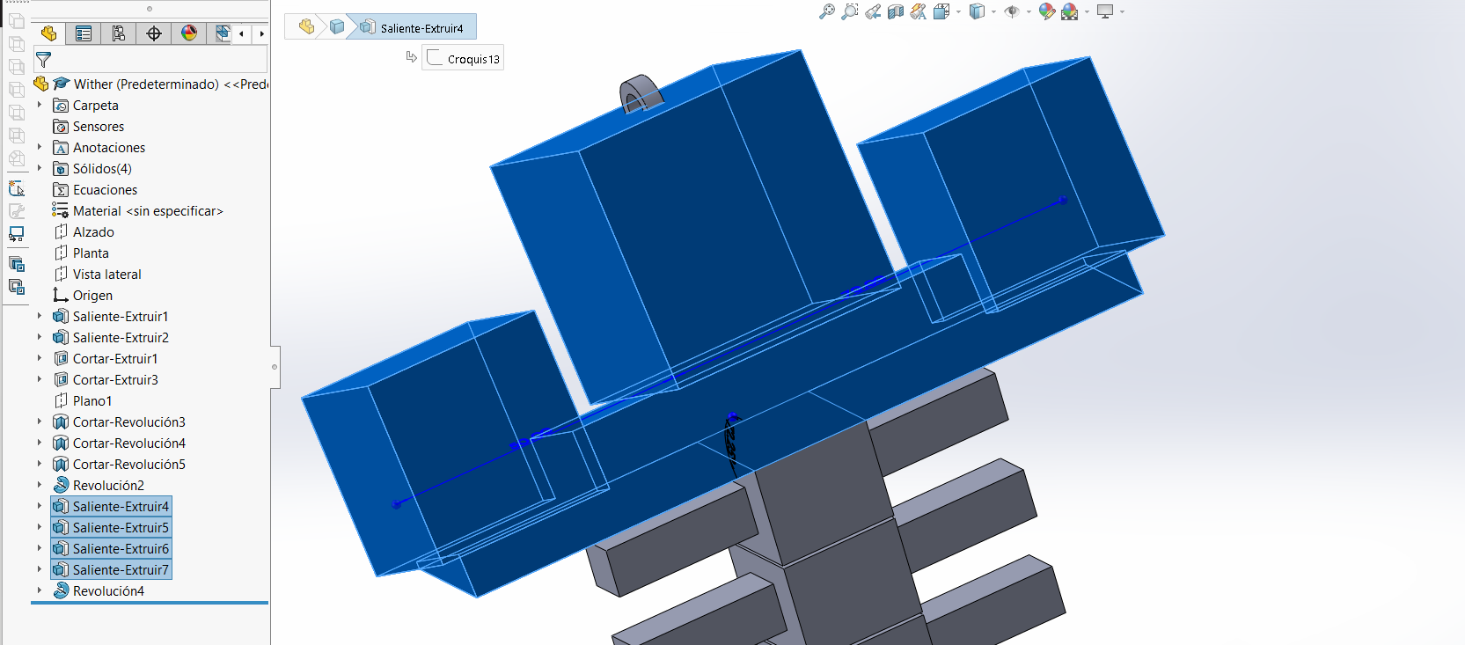The height and width of the screenshot is (645, 1465).
Task: Click the monitor with arrows icon on left toolbar
Action: coord(17,234)
